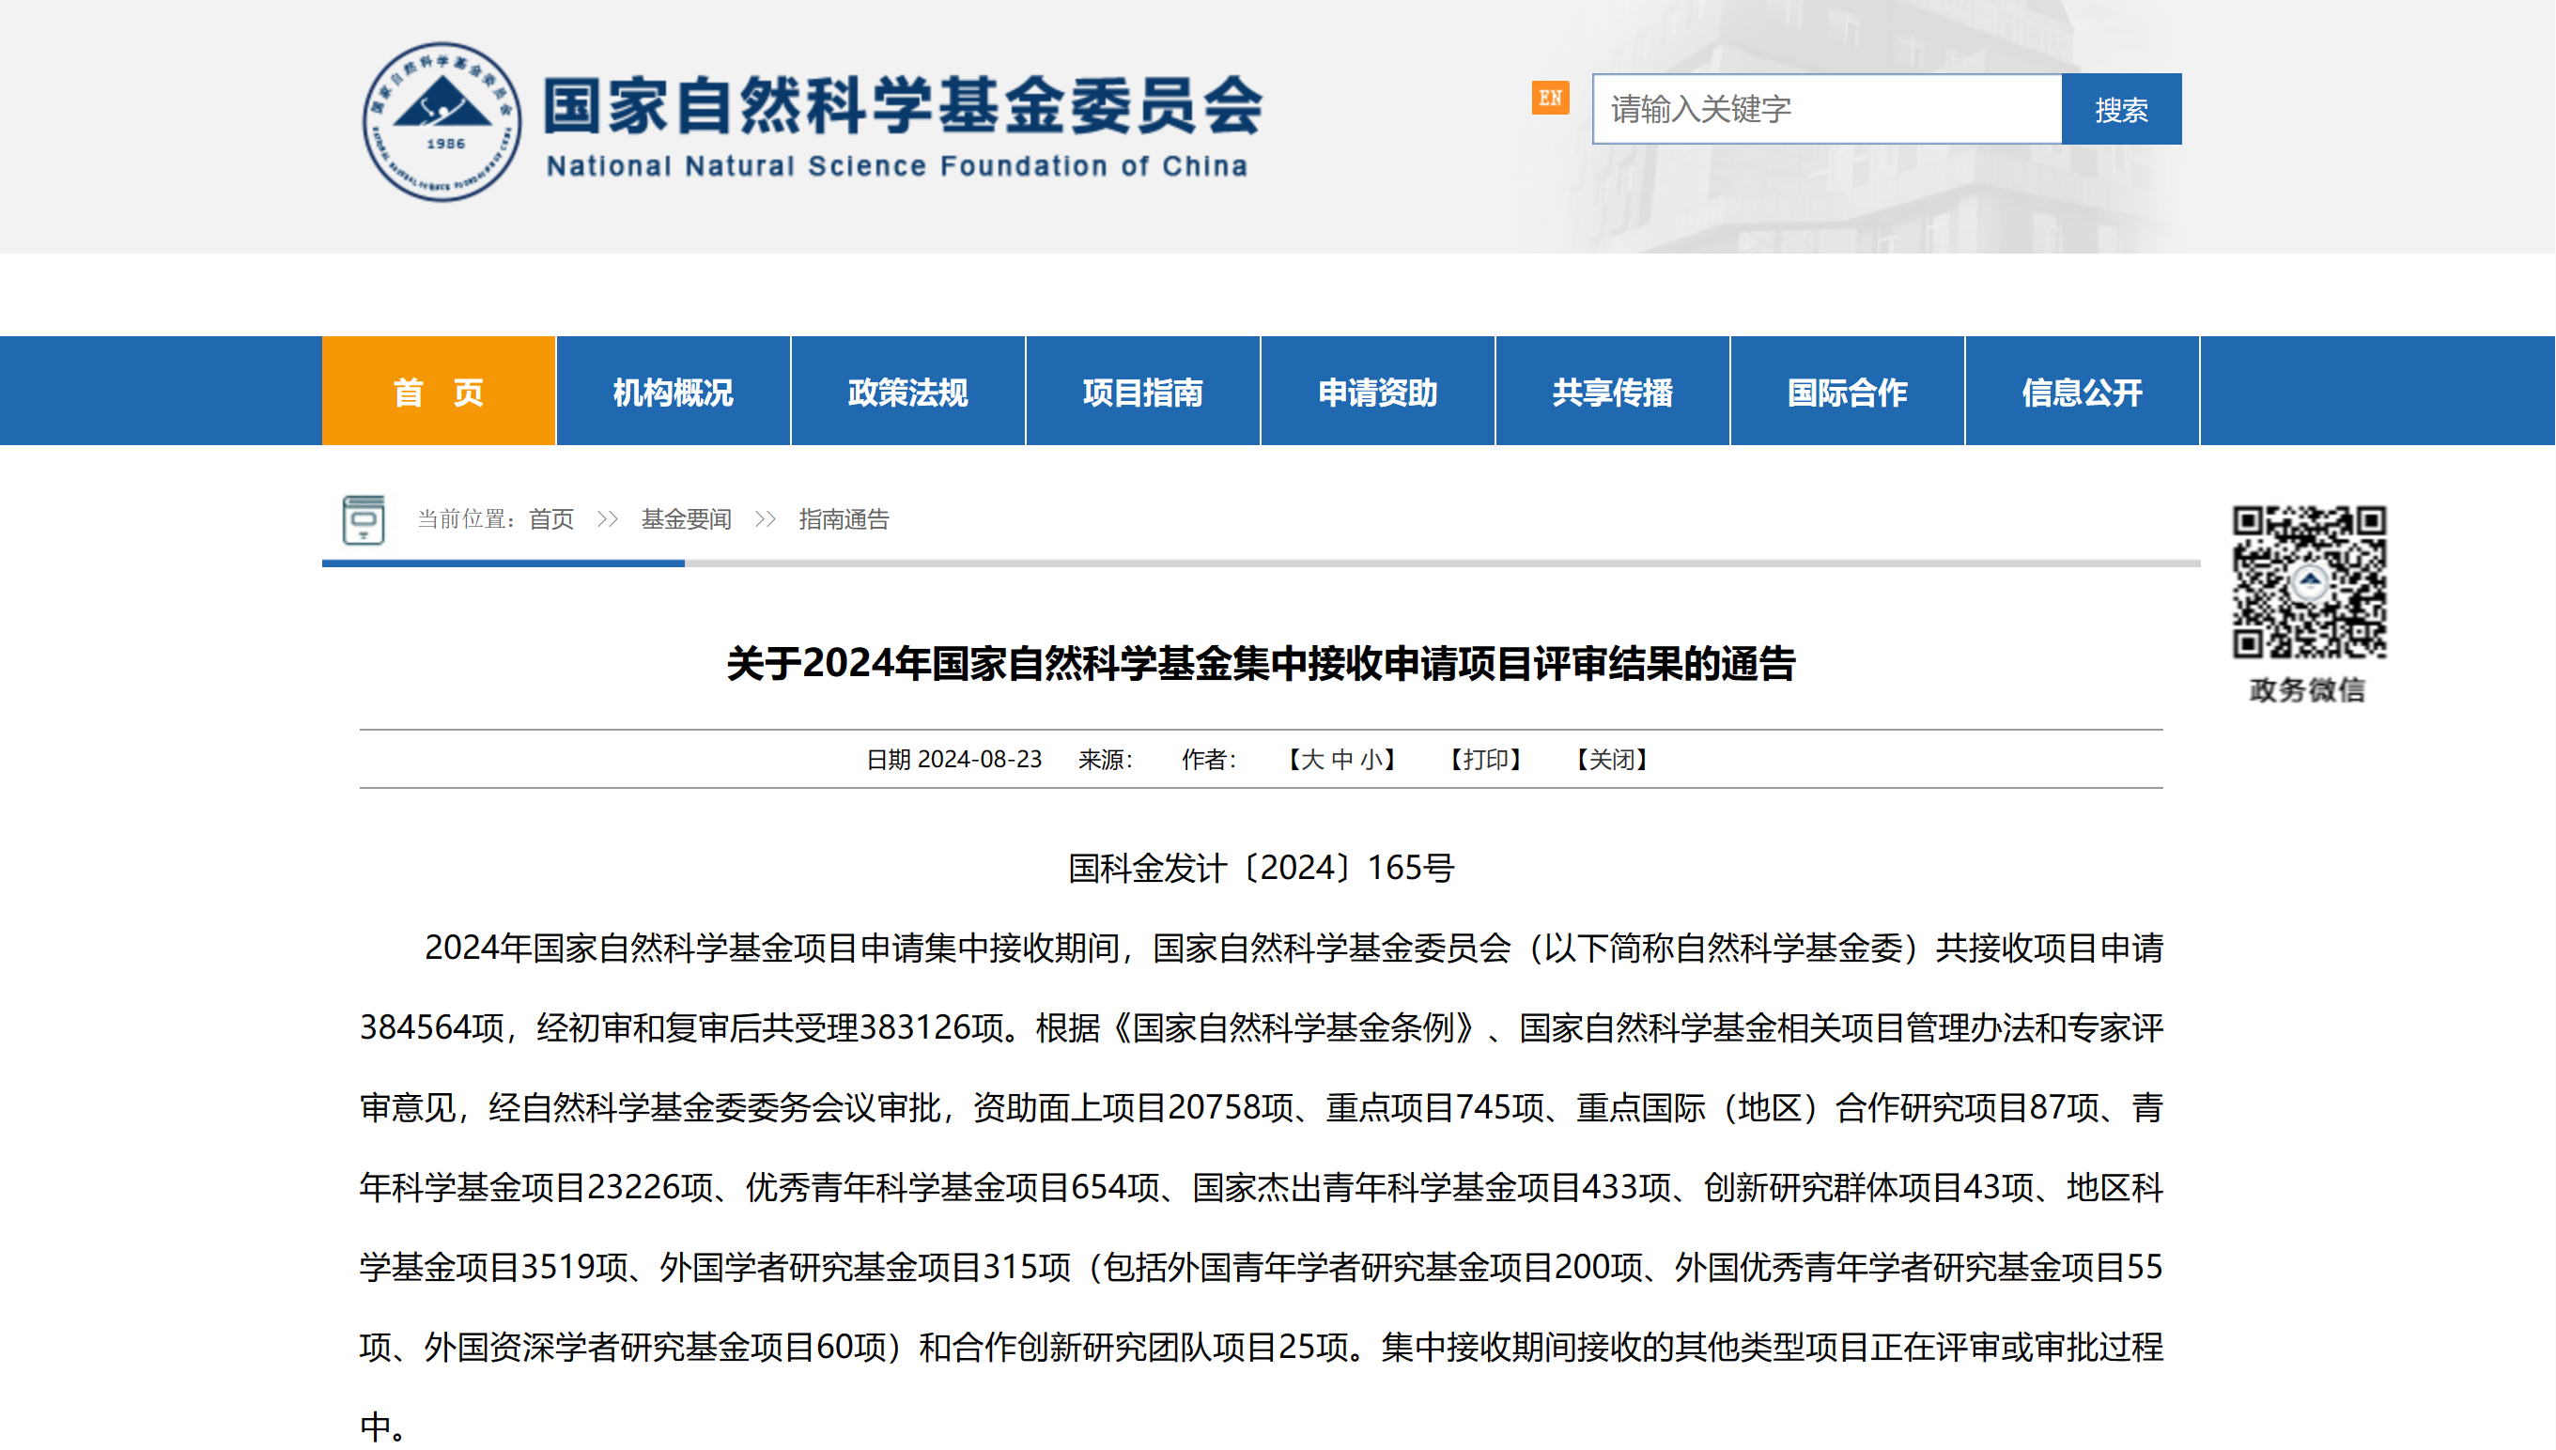Open the 信息公开 menu

coord(2082,392)
